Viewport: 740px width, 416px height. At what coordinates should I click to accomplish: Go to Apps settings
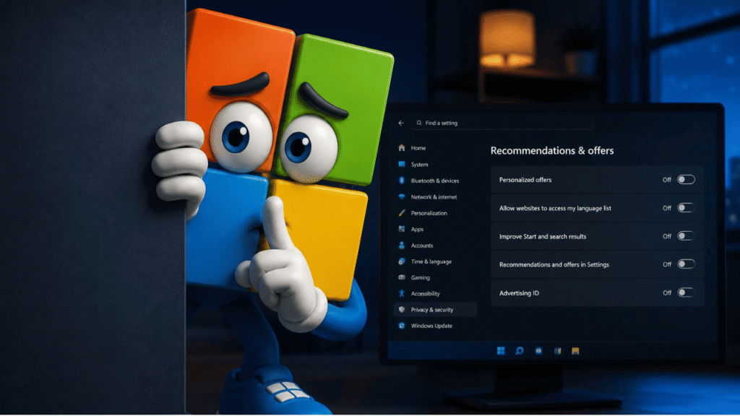417,229
